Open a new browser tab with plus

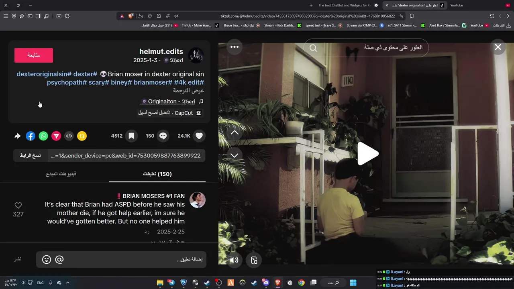[311, 5]
